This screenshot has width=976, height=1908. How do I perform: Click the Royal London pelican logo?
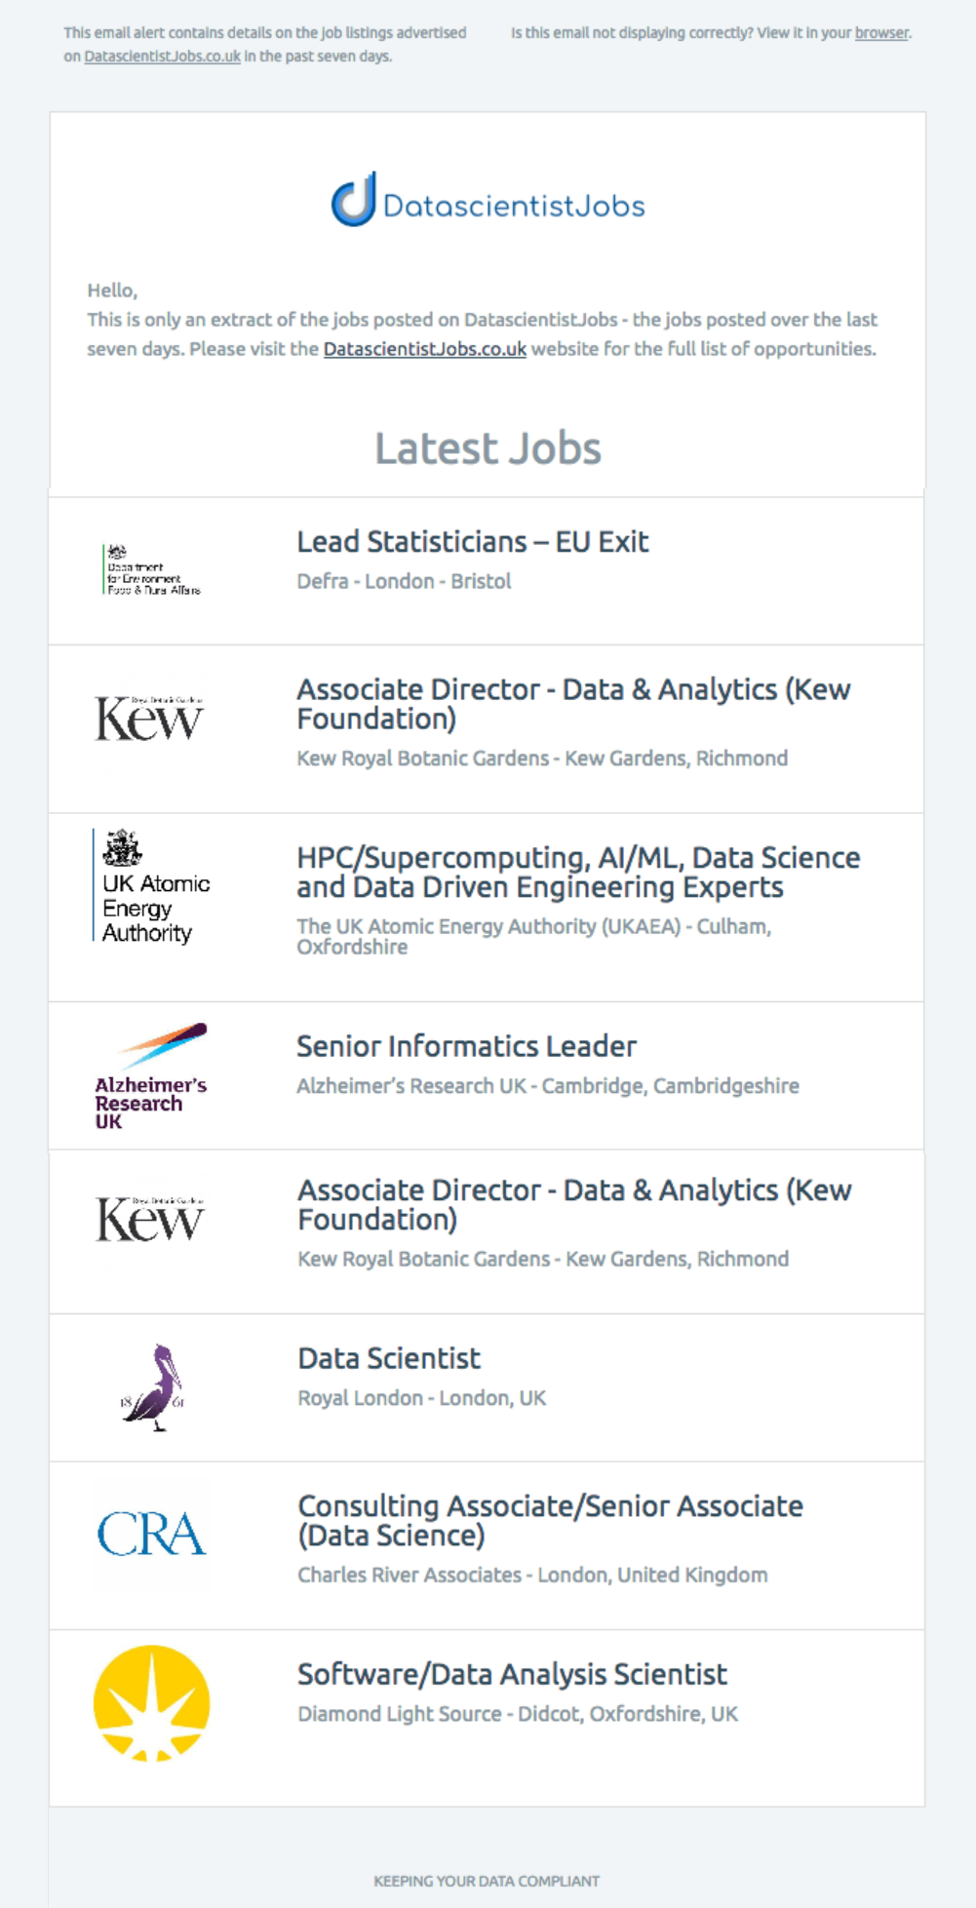click(152, 1387)
